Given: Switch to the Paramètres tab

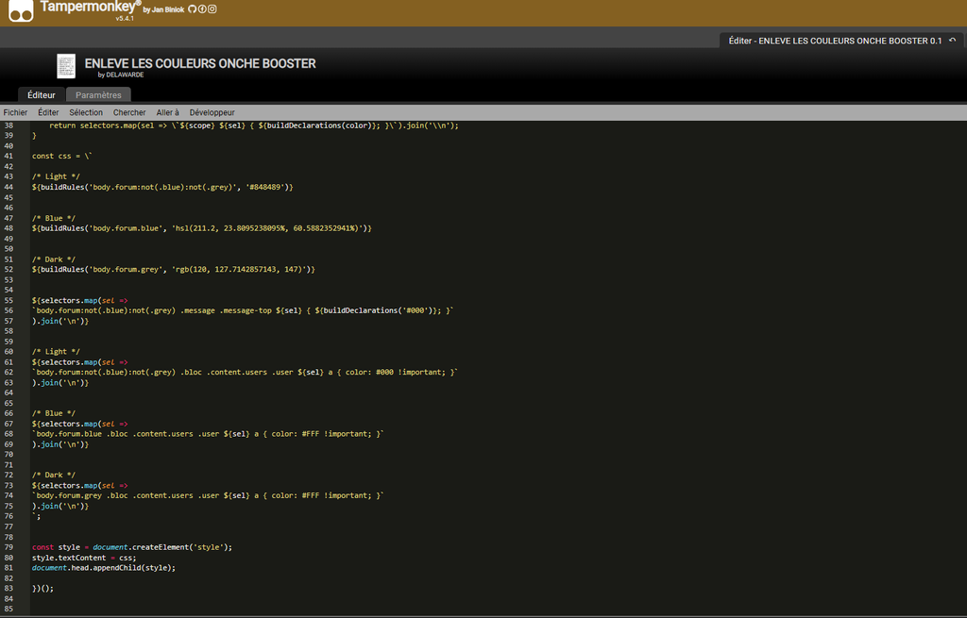Looking at the screenshot, I should (x=98, y=94).
